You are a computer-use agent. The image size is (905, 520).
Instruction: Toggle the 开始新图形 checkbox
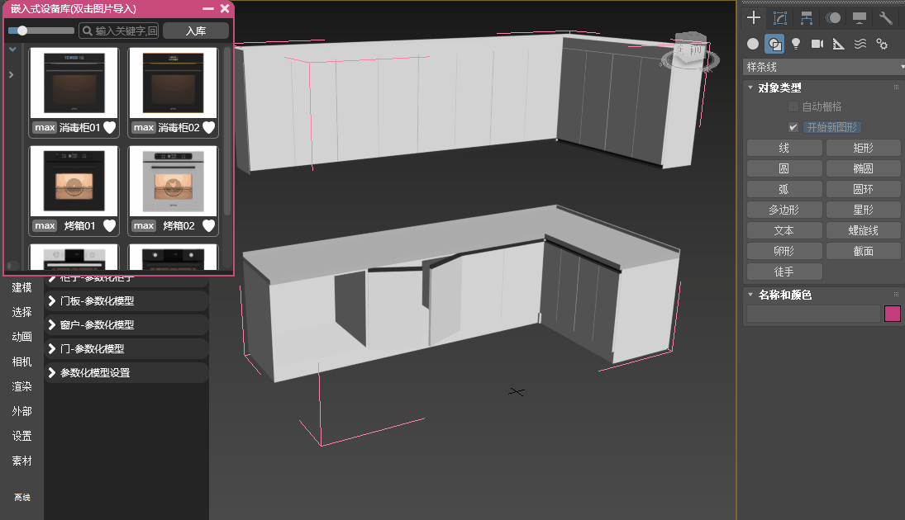[793, 127]
